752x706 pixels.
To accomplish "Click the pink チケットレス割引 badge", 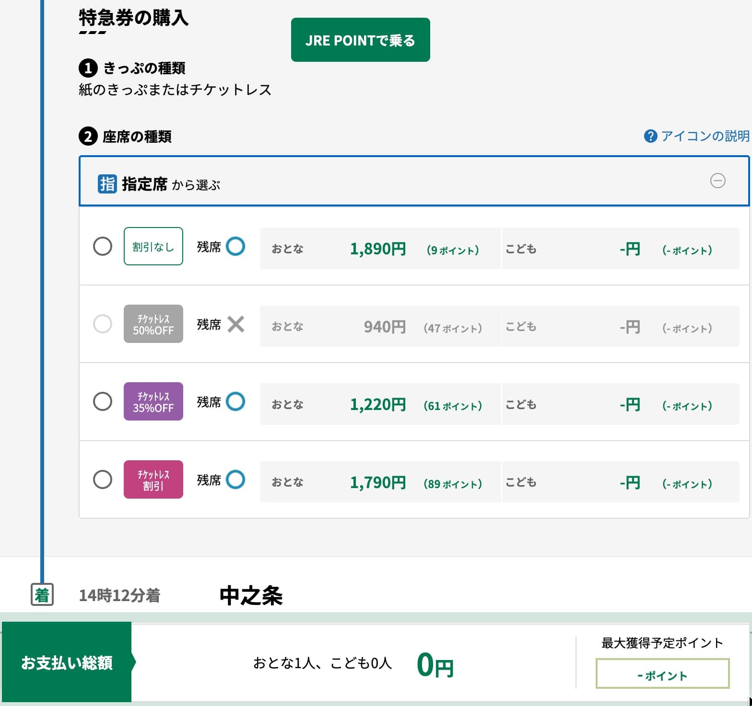I will tap(153, 479).
